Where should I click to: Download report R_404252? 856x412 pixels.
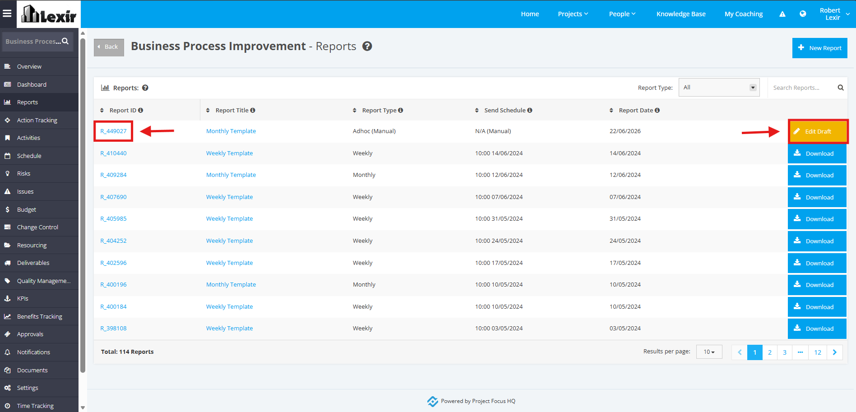click(x=817, y=241)
